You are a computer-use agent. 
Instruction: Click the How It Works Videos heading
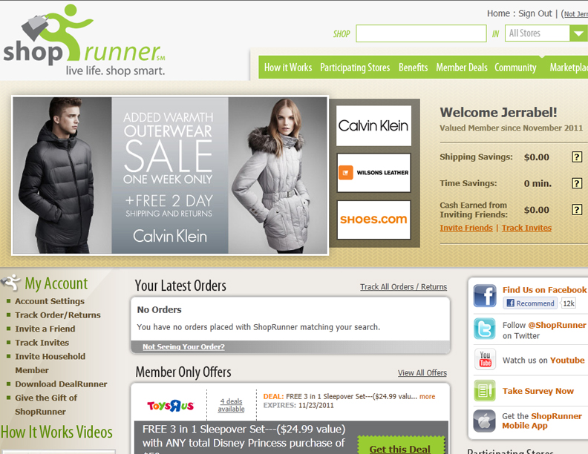tap(56, 432)
